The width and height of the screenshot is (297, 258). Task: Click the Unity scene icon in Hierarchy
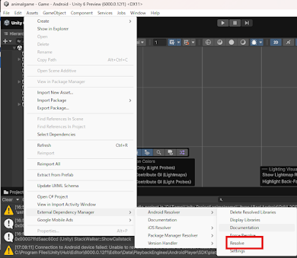[x=19, y=48]
